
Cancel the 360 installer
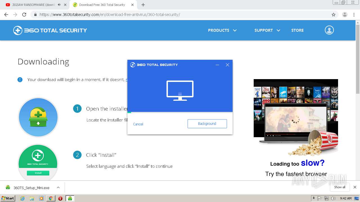pos(138,124)
